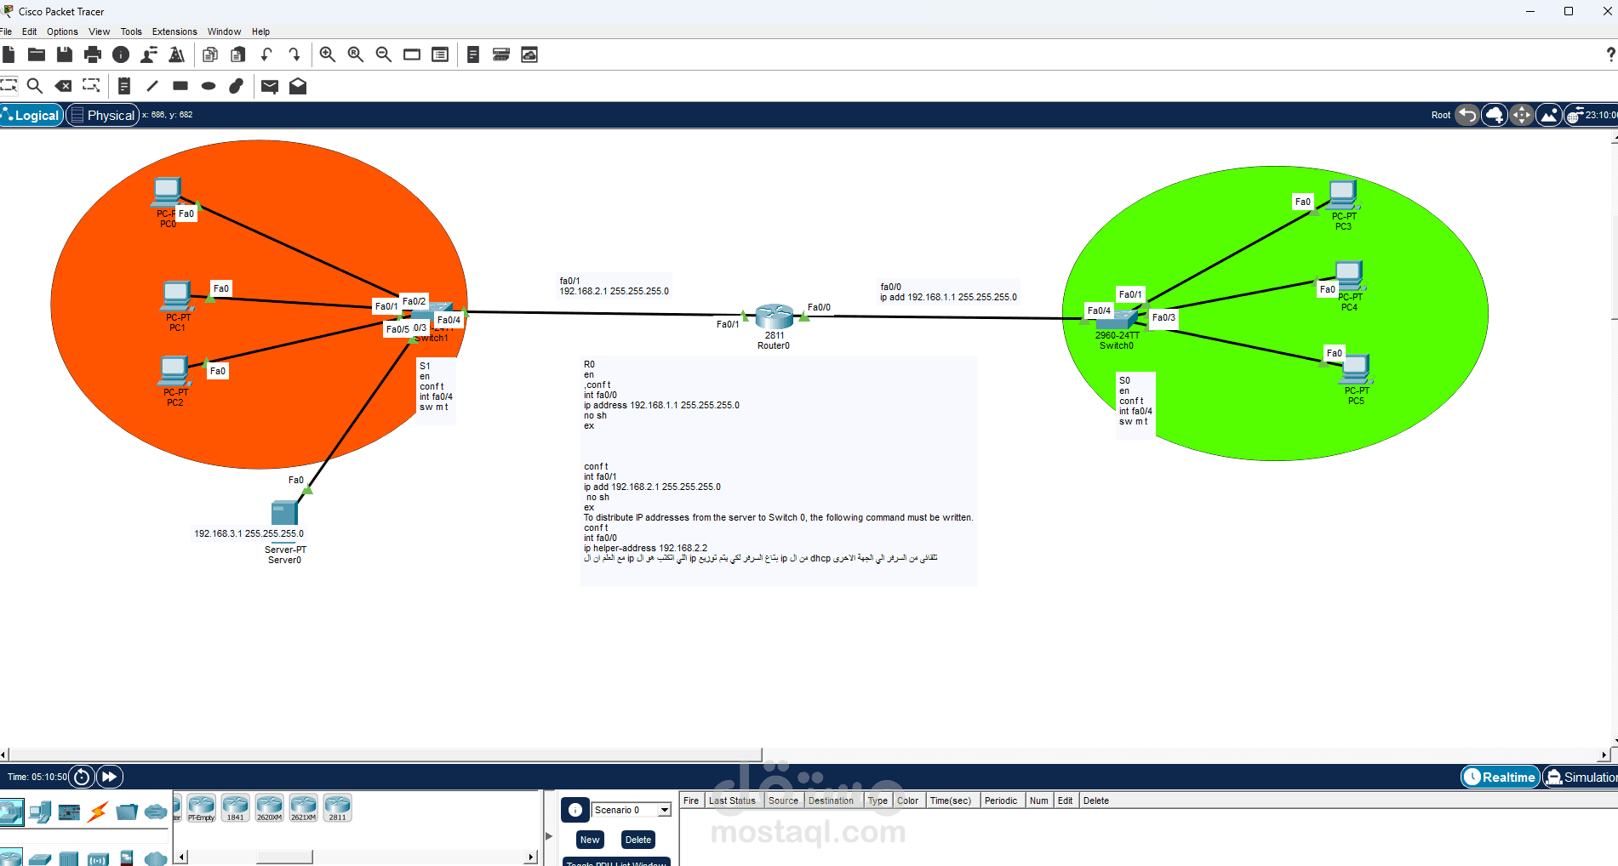Activate the Delete tool
The width and height of the screenshot is (1618, 866).
click(x=63, y=85)
